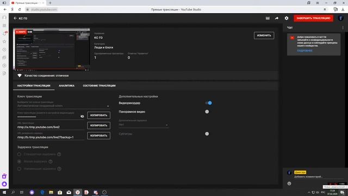The image size is (348, 196).
Task: Reload the page with refresh icon
Action: (x=20, y=10)
